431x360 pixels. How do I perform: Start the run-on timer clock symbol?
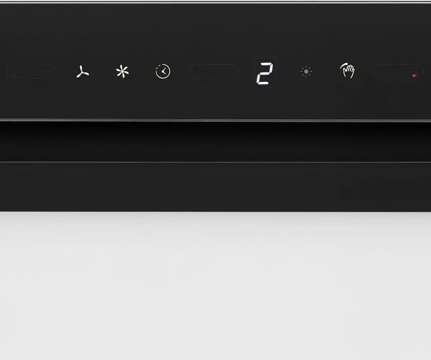[163, 71]
